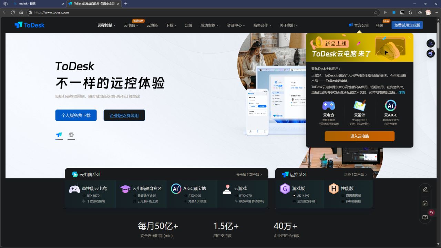Select the 云电竞 gamepad icon in popup
Viewport: 441px width, 248px height.
click(x=329, y=105)
